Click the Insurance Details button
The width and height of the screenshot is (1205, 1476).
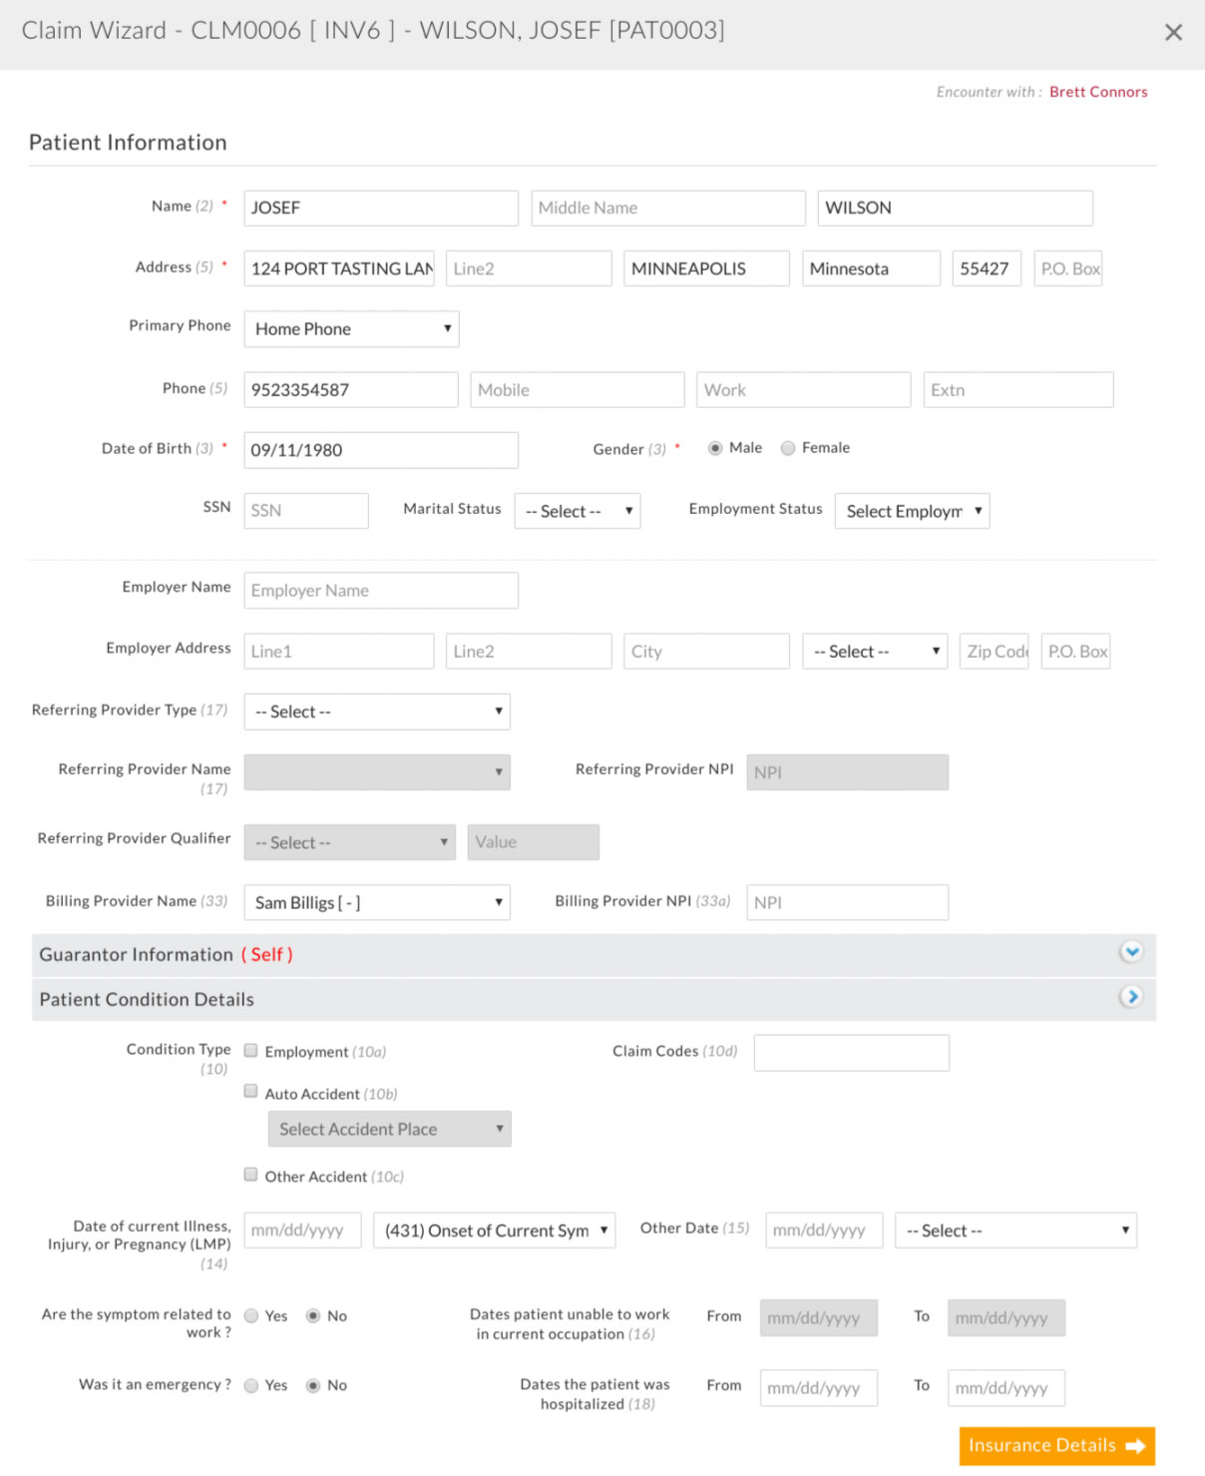point(1056,1446)
